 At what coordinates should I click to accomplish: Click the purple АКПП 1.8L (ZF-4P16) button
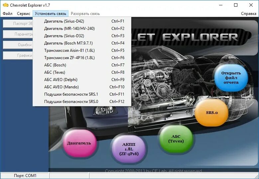(129, 149)
